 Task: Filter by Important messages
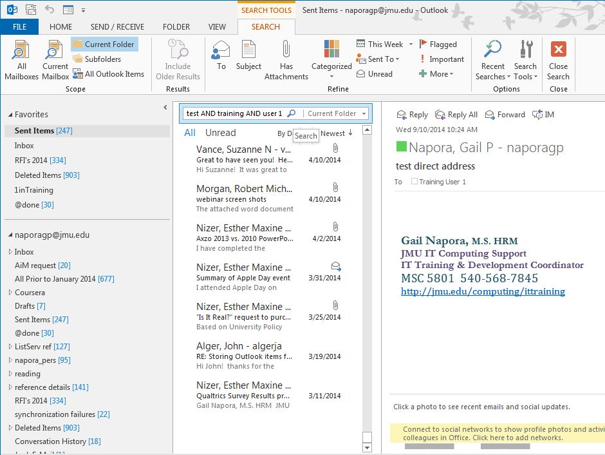pyautogui.click(x=442, y=59)
